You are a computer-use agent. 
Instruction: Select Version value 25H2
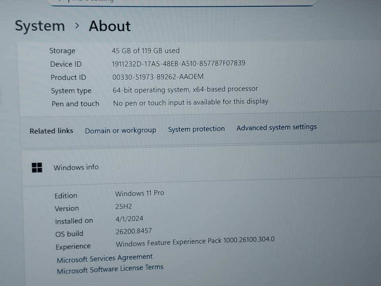pyautogui.click(x=124, y=207)
